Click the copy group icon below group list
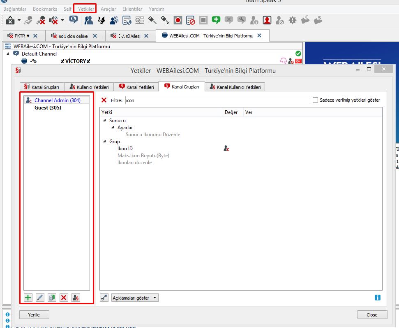This screenshot has width=399, height=328. click(52, 298)
